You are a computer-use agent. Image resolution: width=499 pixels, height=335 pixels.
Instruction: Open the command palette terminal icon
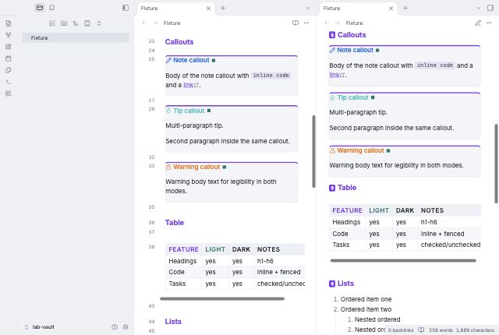[9, 82]
